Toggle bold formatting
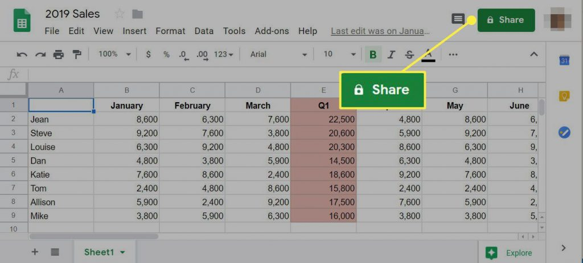583x263 pixels. point(373,55)
